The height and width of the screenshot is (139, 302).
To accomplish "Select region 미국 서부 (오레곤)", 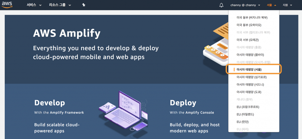I will pos(247,40).
